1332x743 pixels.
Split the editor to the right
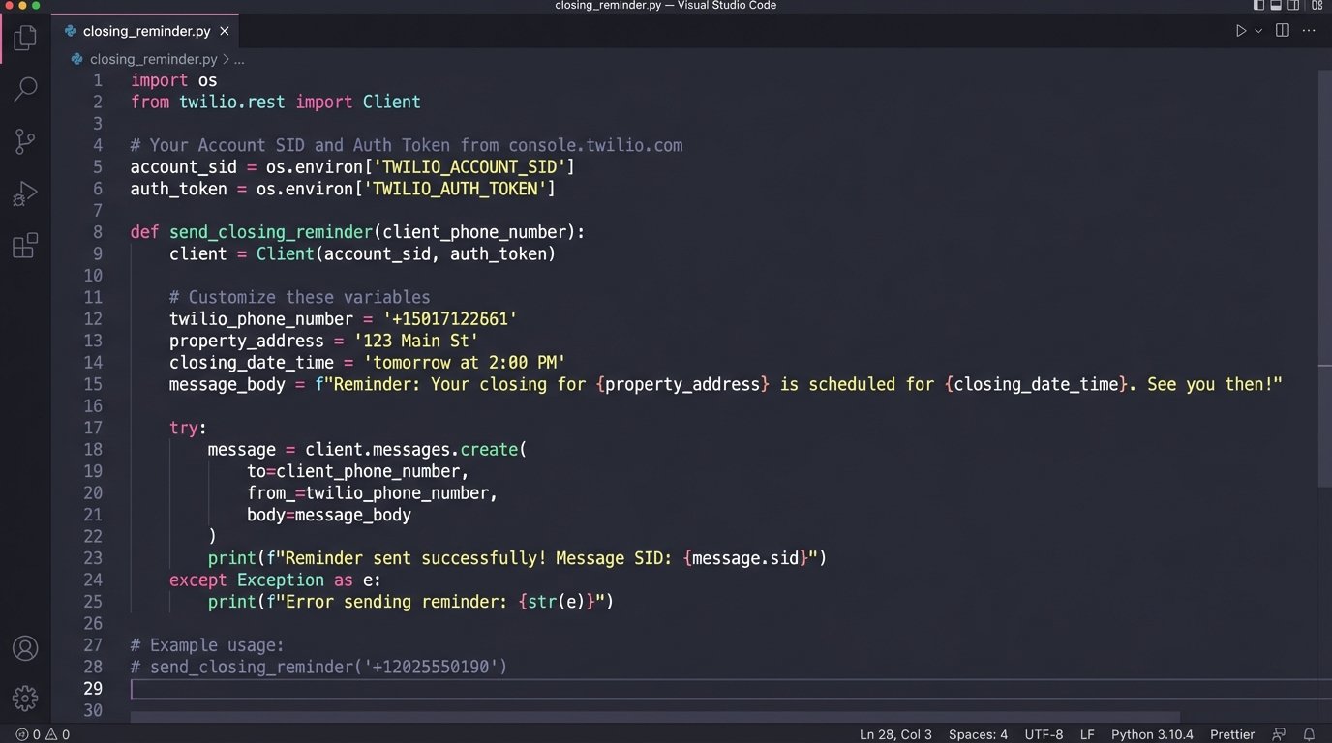click(1283, 31)
